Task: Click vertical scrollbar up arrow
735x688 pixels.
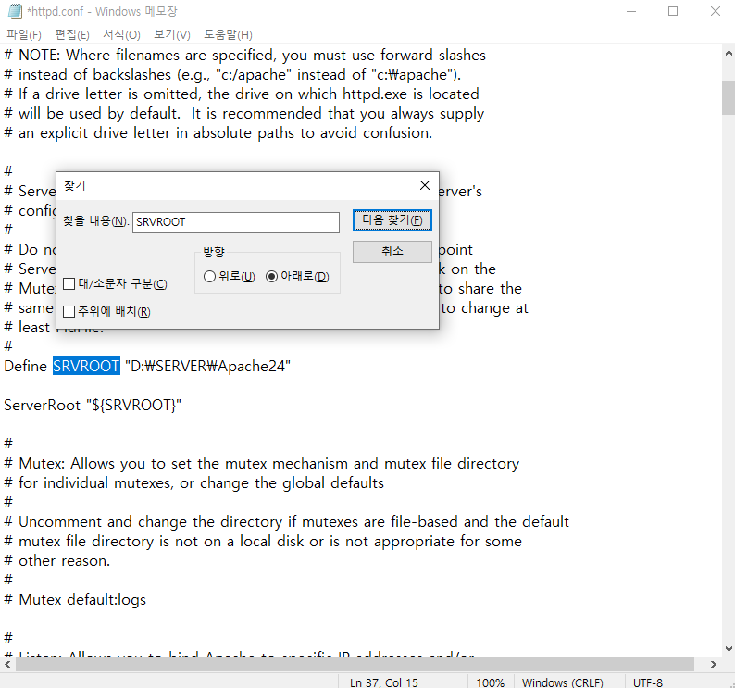Action: [728, 53]
